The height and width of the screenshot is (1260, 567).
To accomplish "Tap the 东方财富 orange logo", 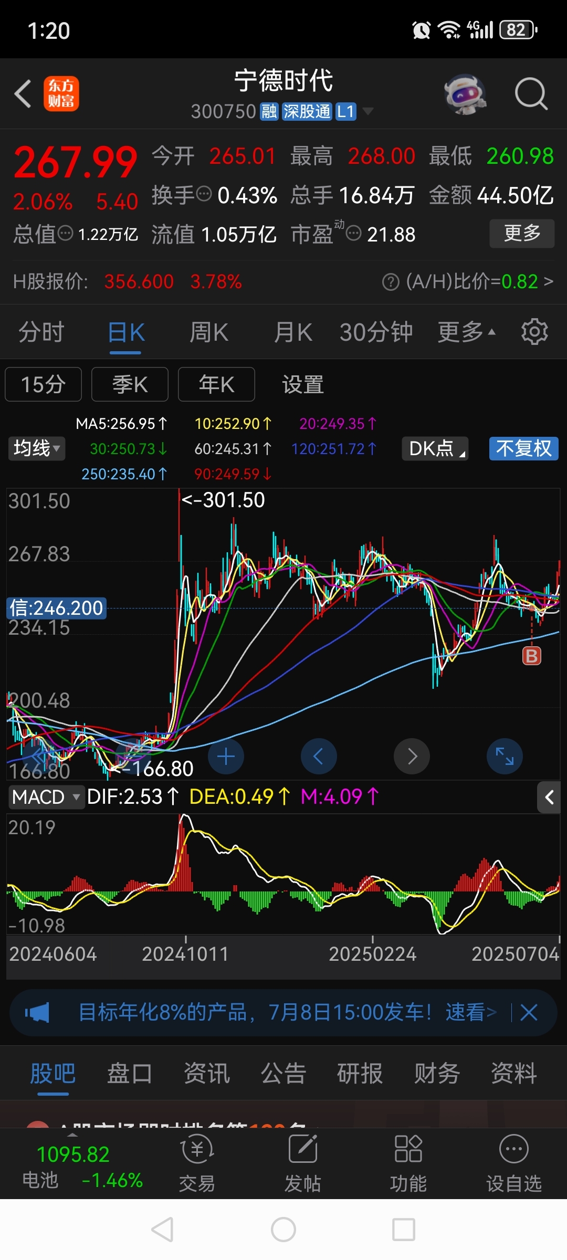I will coord(61,94).
